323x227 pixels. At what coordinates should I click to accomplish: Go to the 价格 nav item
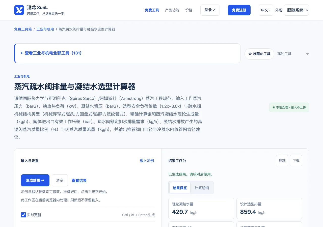coord(189,10)
